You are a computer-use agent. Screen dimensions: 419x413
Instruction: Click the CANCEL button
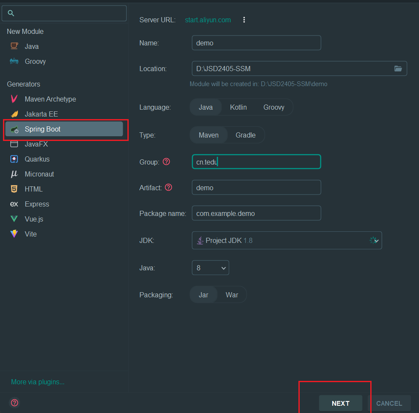point(389,403)
